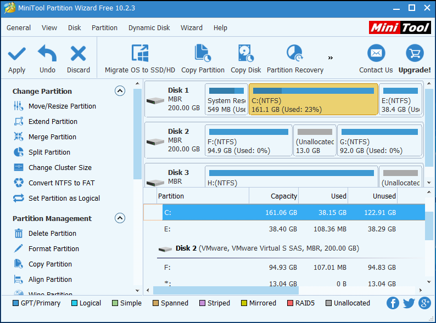Viewport: 436px width, 323px height.
Task: Start Partition Recovery tool
Action: tap(295, 59)
